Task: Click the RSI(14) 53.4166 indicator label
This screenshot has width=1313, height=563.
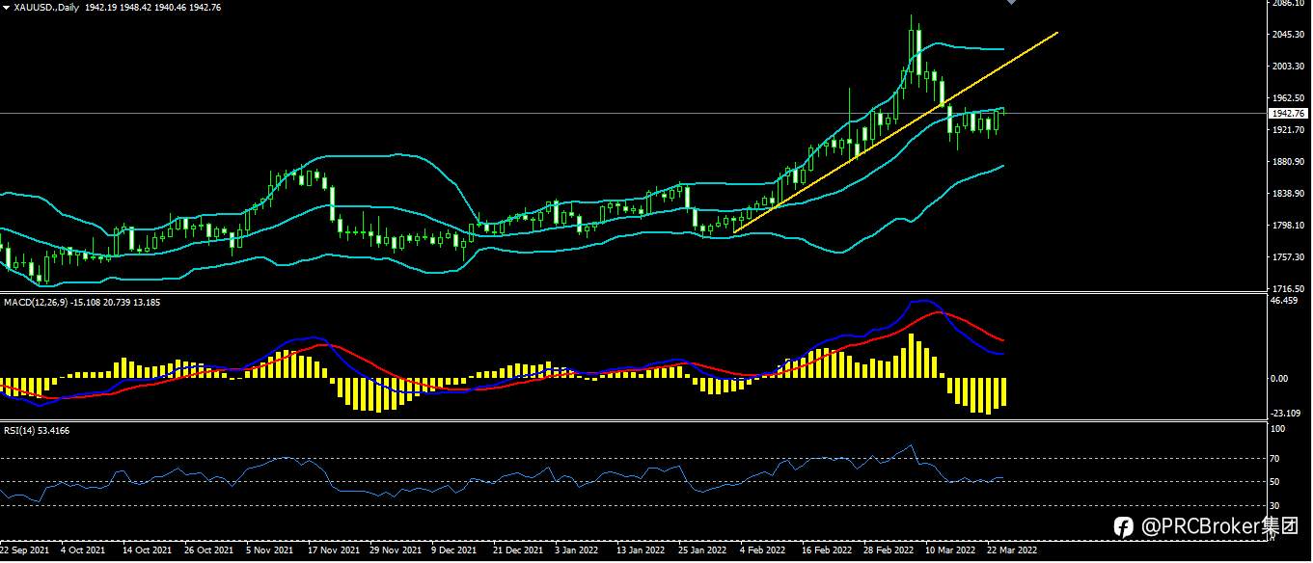Action: (x=36, y=431)
